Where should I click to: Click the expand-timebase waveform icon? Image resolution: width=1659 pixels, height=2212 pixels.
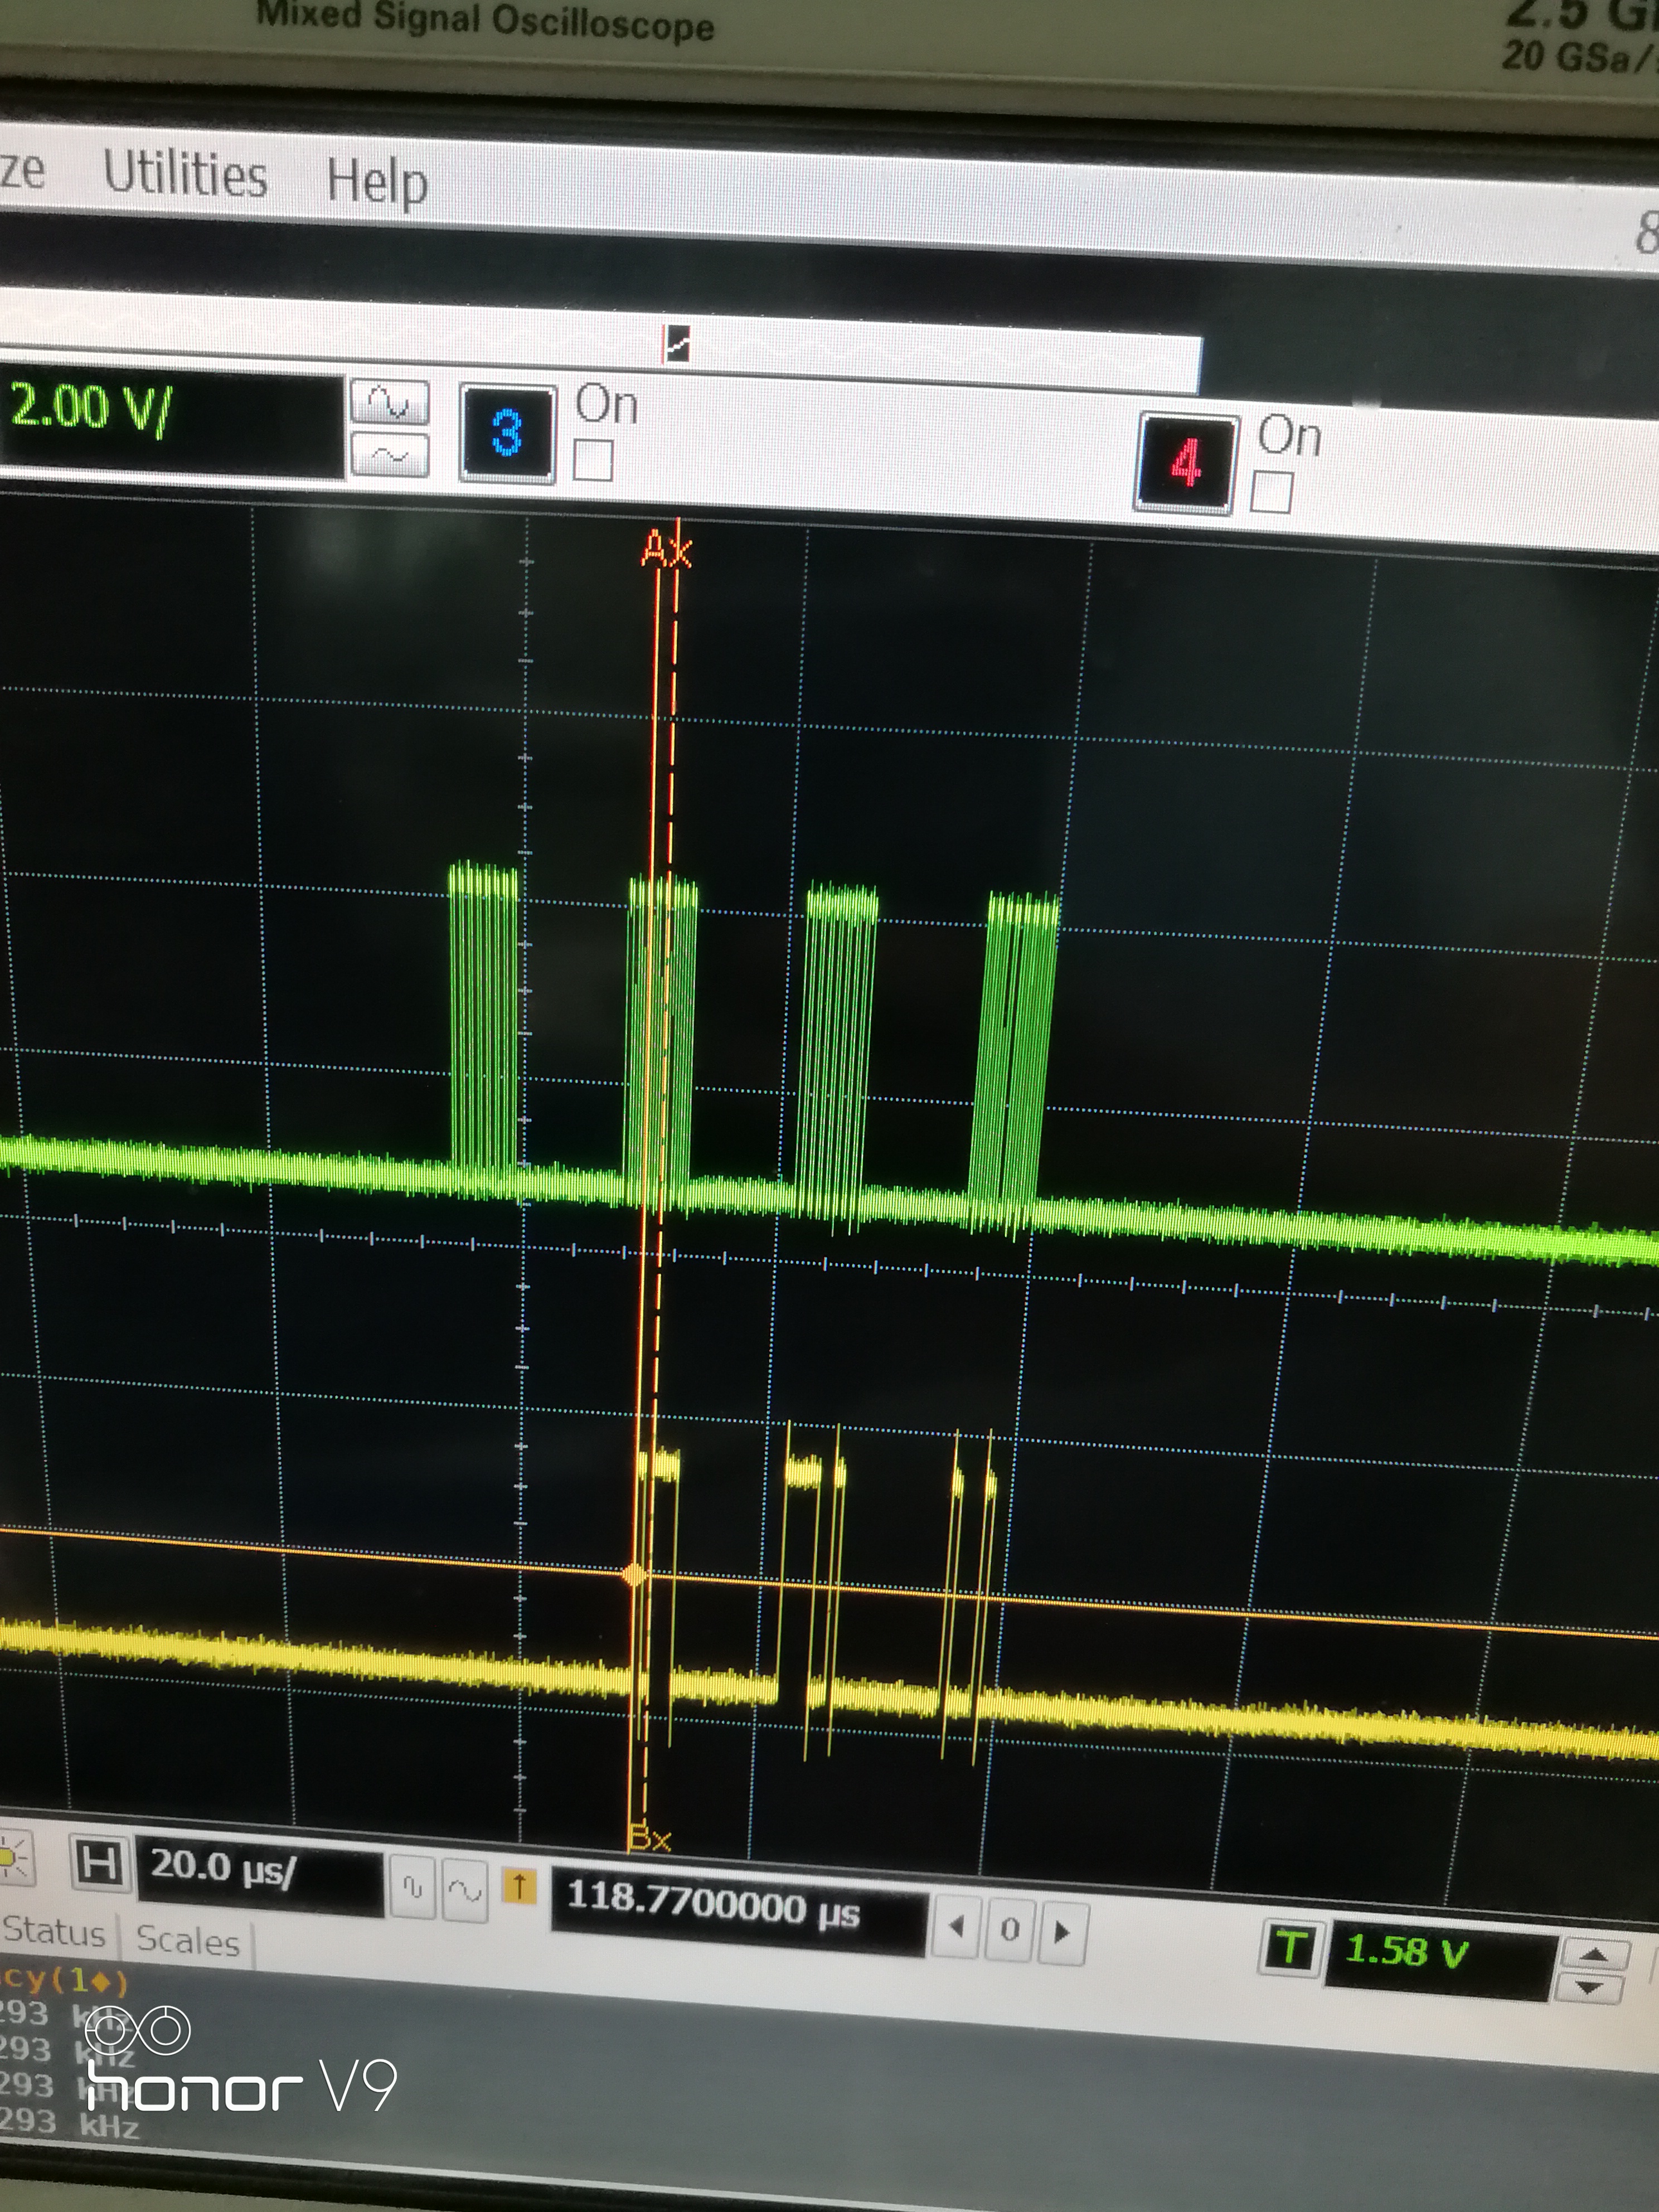click(465, 1890)
